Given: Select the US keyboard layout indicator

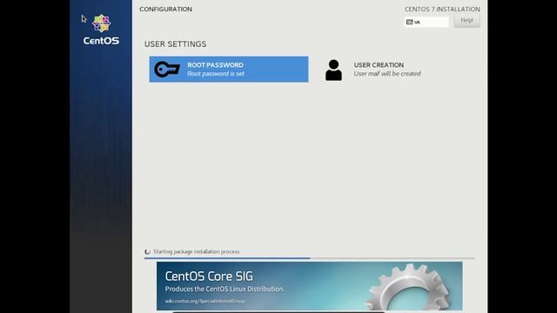Looking at the screenshot, I should [426, 22].
